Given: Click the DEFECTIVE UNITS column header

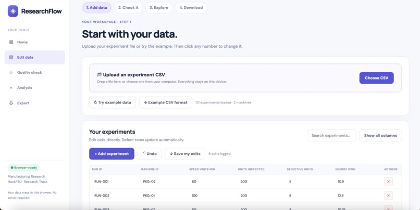Looking at the screenshot, I should tap(300, 169).
